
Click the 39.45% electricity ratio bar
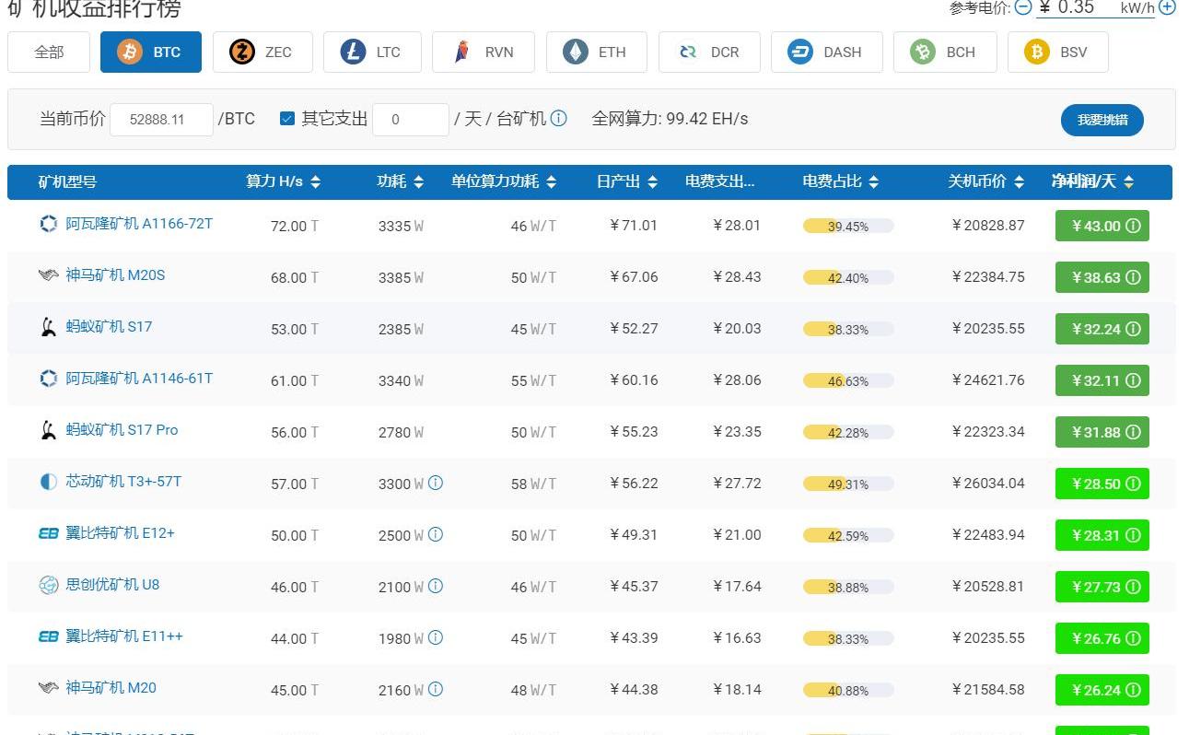coord(847,226)
